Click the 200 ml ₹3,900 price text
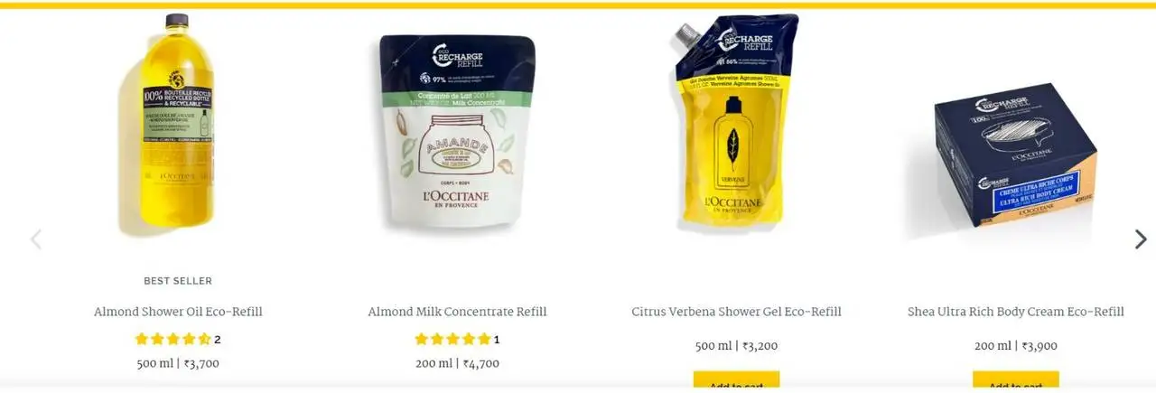Image resolution: width=1156 pixels, height=393 pixels. pos(1016,346)
